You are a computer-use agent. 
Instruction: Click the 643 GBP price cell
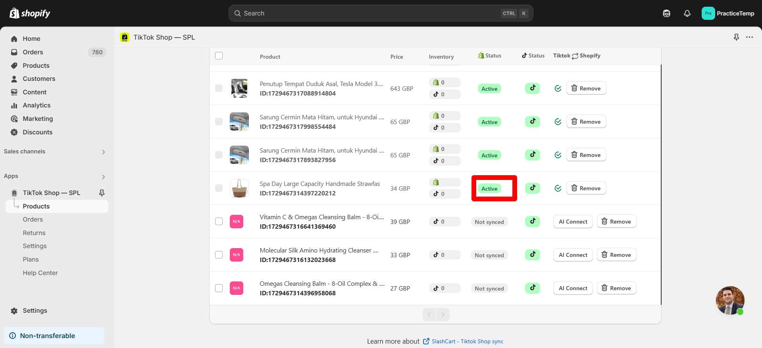[x=402, y=88]
